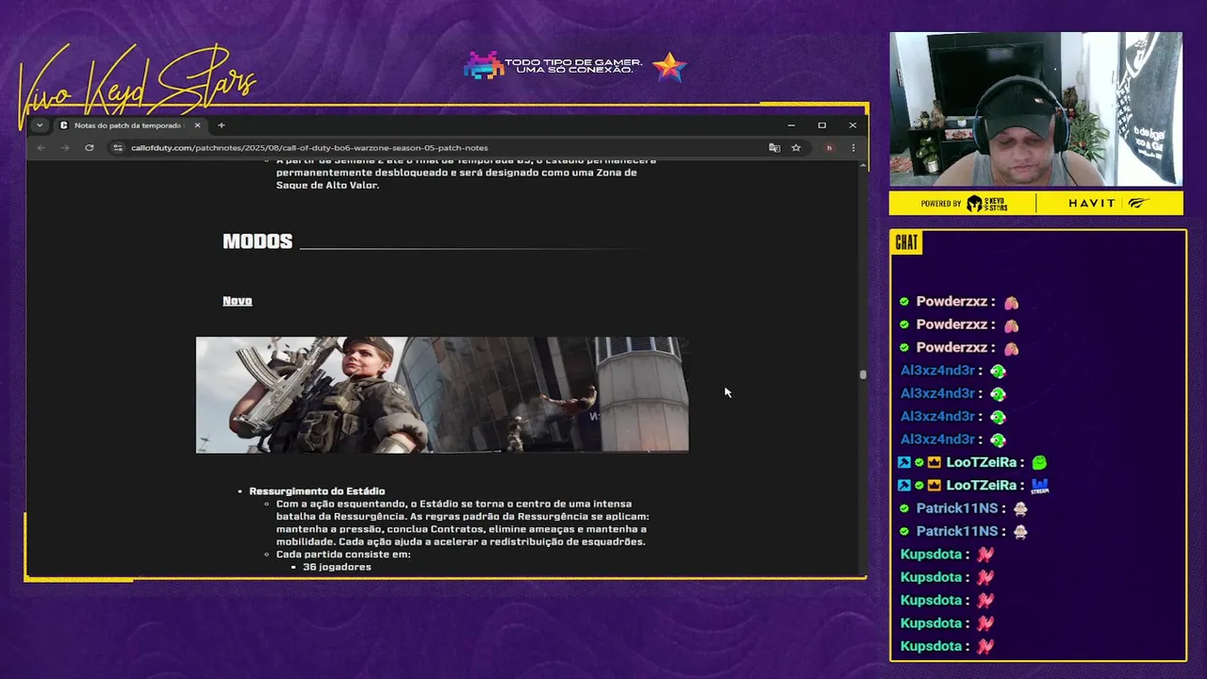Click the '36 jogadores' list item

click(x=337, y=567)
